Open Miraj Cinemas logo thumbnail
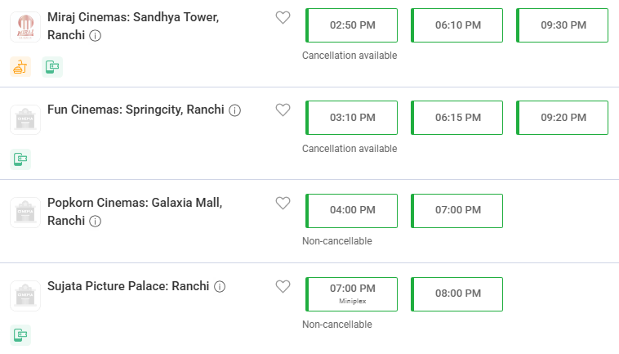The width and height of the screenshot is (619, 354). tap(25, 27)
